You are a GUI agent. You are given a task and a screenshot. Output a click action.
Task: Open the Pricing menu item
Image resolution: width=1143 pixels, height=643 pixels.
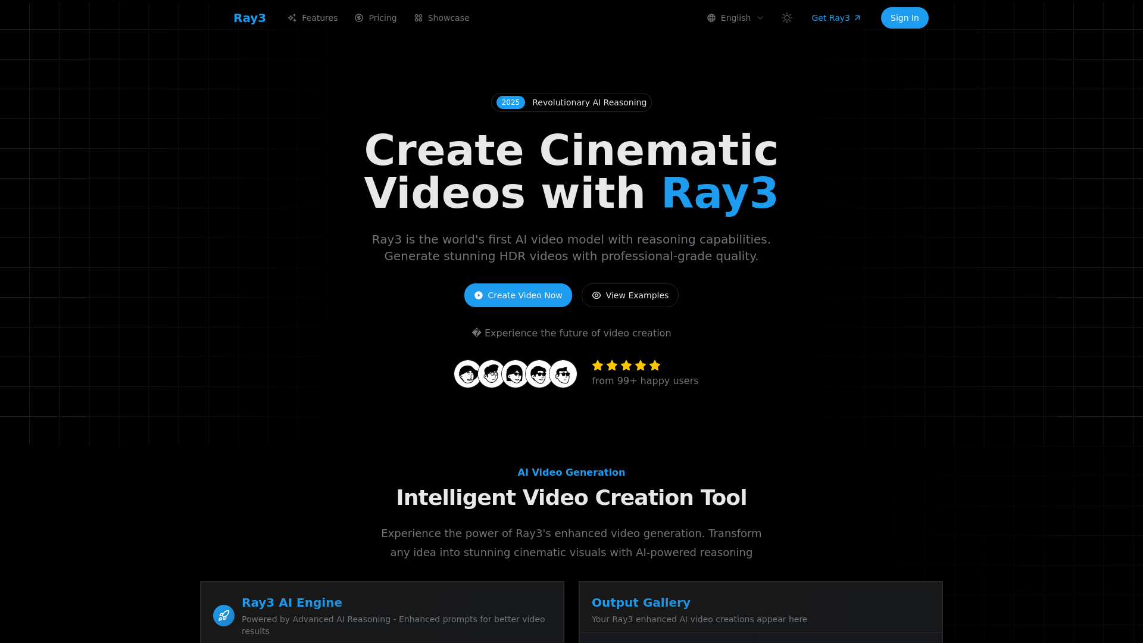(x=382, y=18)
